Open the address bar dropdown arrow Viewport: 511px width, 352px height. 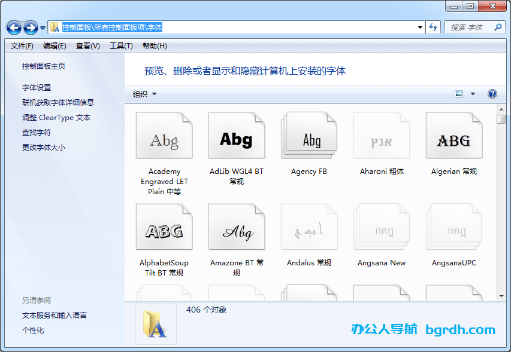click(419, 27)
